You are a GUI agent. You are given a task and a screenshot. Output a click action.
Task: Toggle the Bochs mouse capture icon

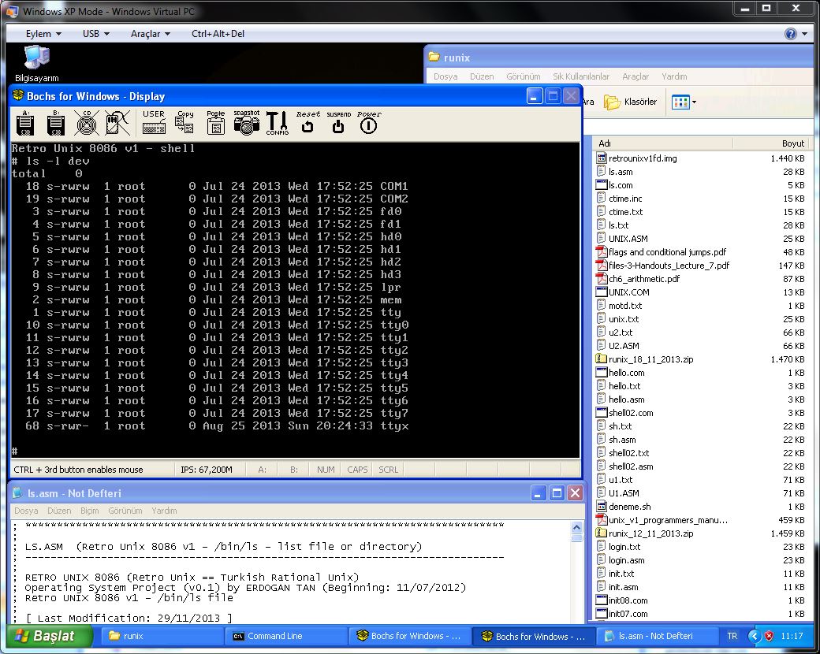pyautogui.click(x=117, y=124)
